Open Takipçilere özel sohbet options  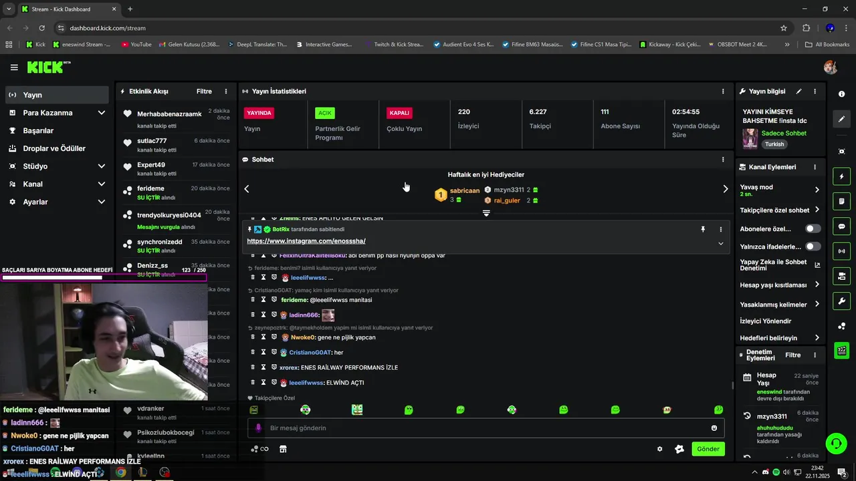coord(780,210)
